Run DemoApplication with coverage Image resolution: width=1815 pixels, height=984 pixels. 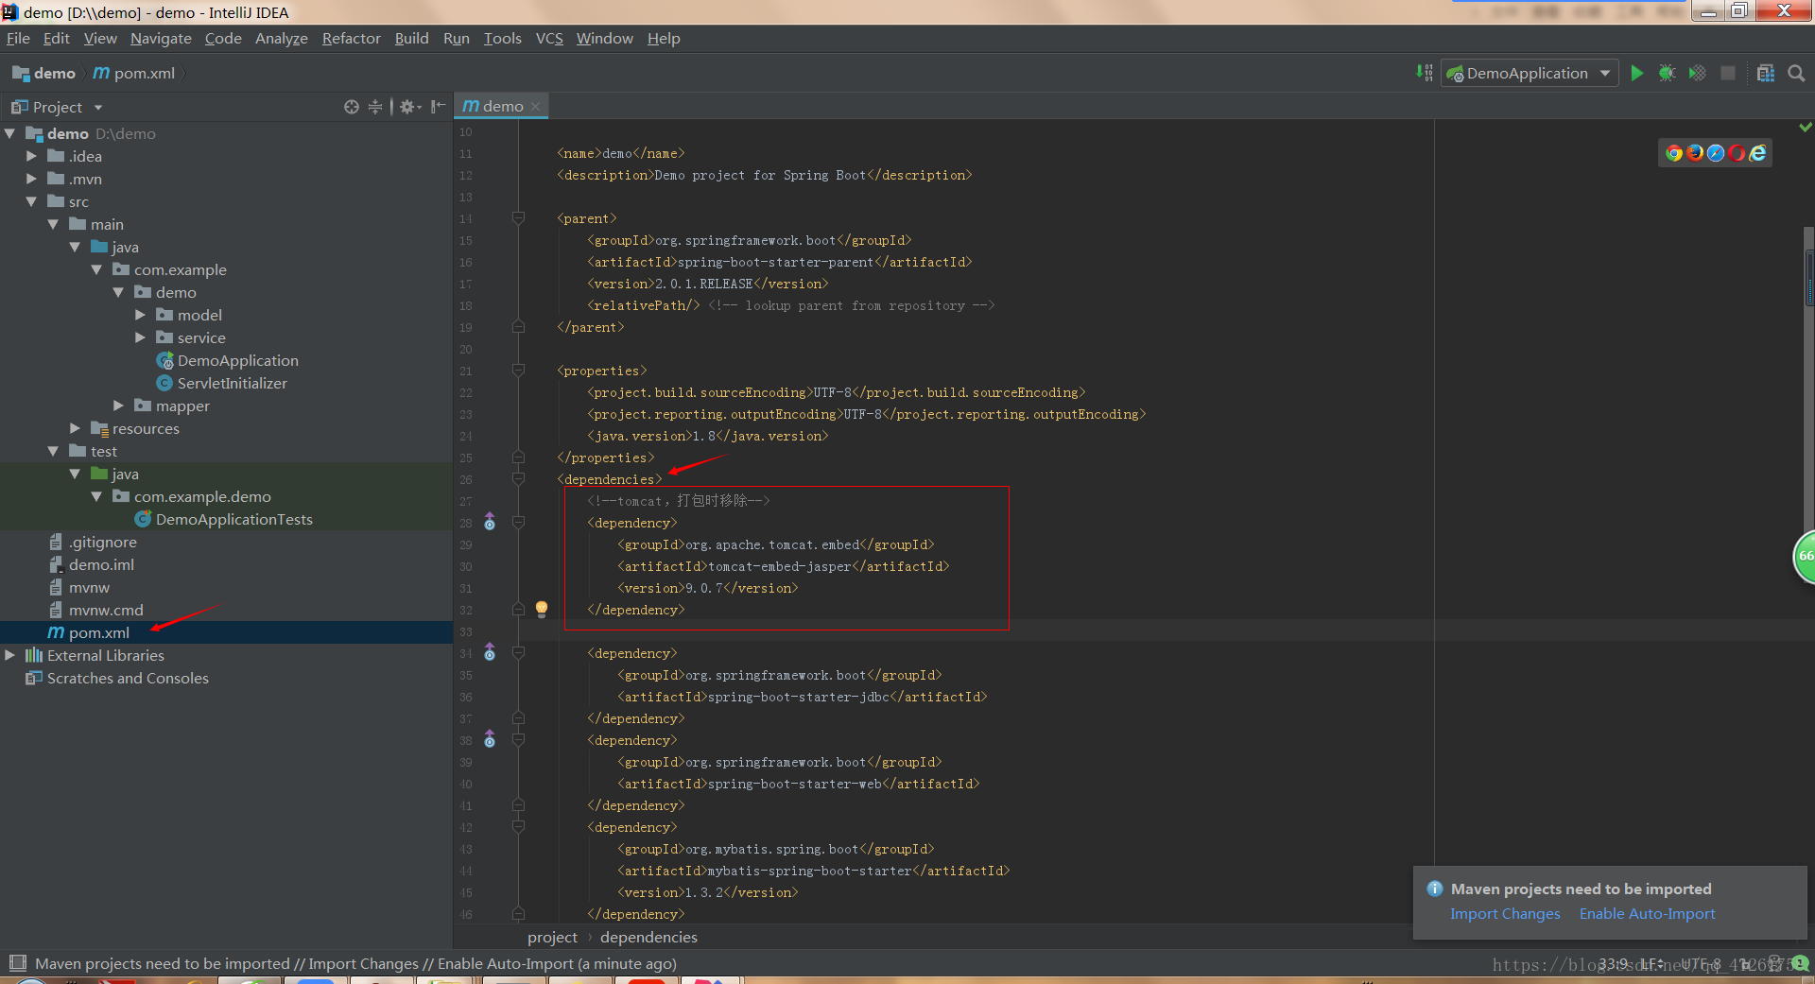(1698, 73)
